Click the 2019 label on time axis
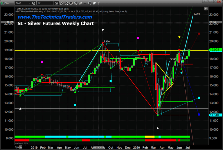 click(34, 148)
